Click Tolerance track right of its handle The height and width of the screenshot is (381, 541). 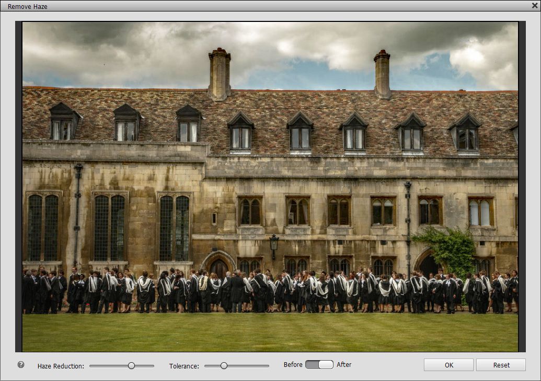(x=248, y=366)
